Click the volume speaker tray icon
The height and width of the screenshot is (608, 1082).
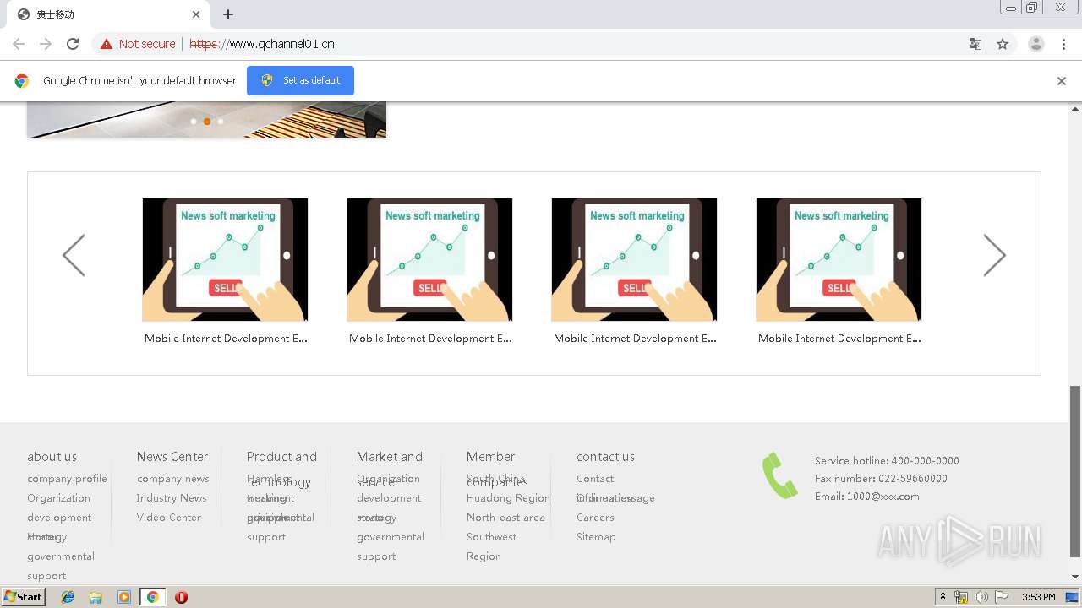coord(981,597)
